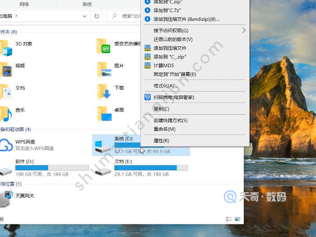Select the 软件 (D:) drive icon
Image resolution: width=316 pixels, height=237 pixels.
coord(6,171)
